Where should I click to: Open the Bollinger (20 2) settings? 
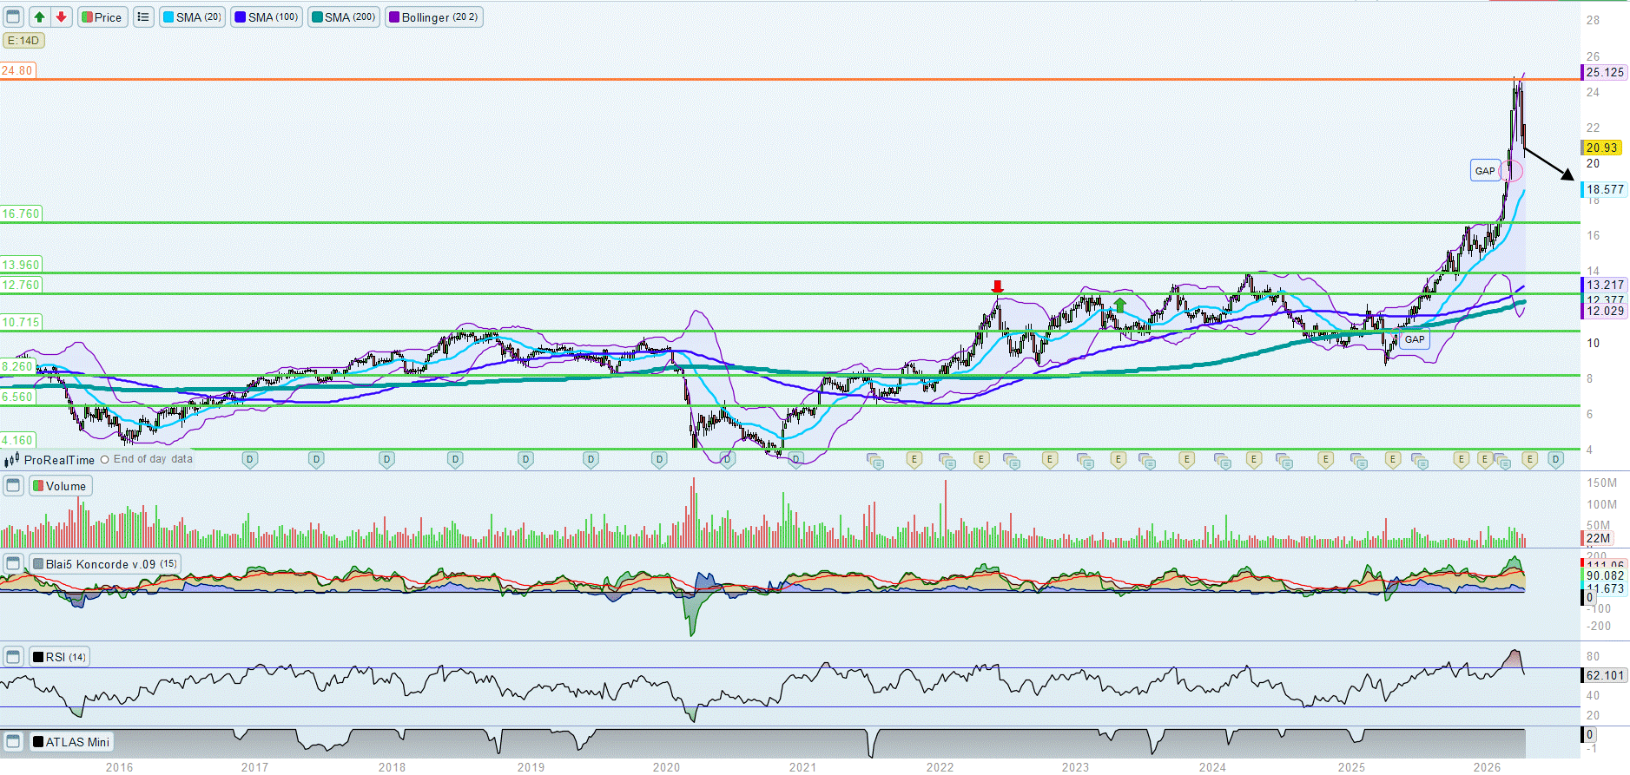click(x=433, y=17)
